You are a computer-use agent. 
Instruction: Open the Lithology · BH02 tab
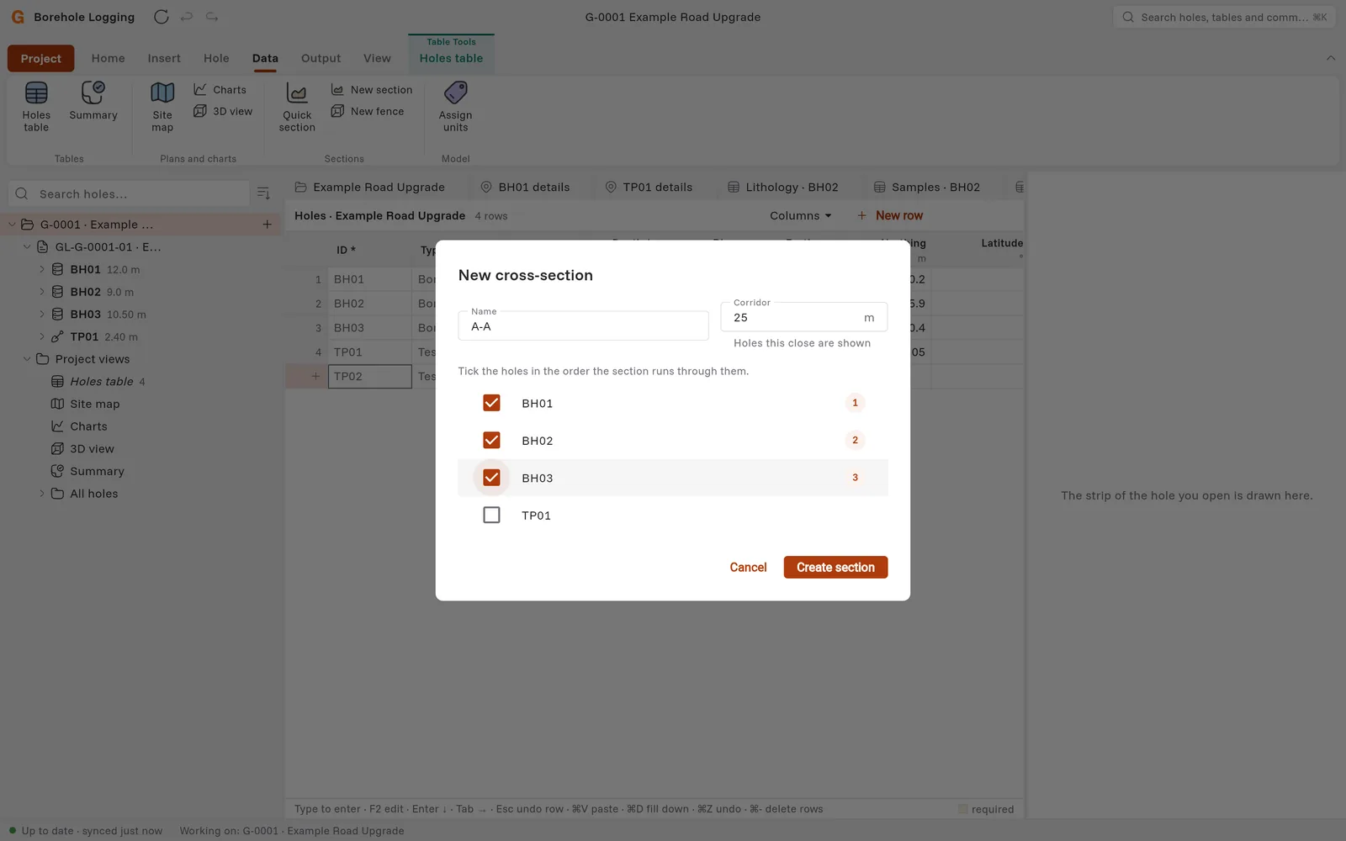coord(783,187)
